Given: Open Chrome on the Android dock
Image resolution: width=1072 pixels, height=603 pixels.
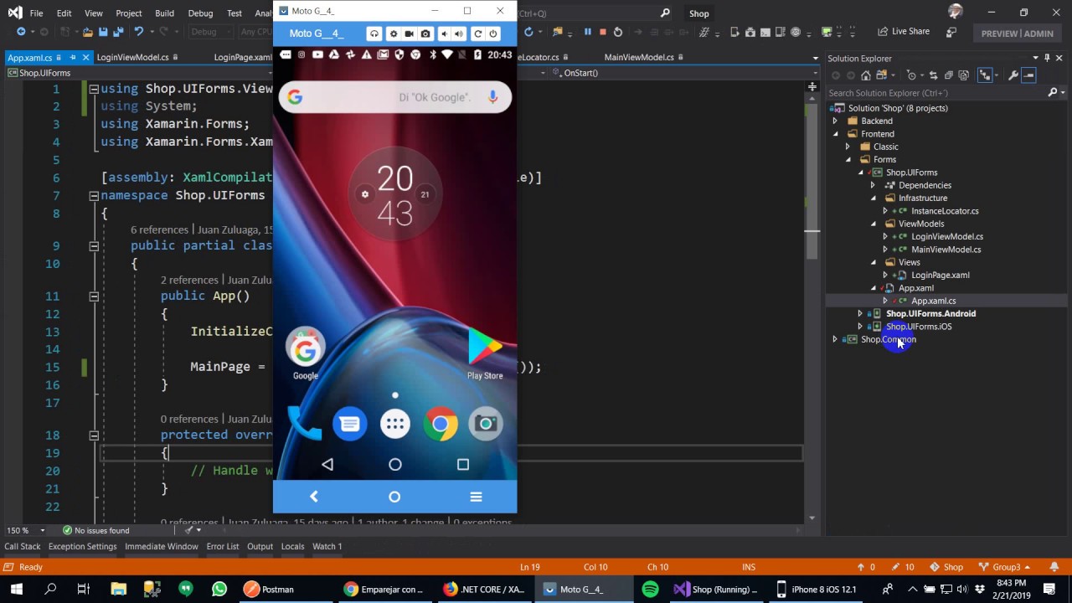Looking at the screenshot, I should point(441,424).
